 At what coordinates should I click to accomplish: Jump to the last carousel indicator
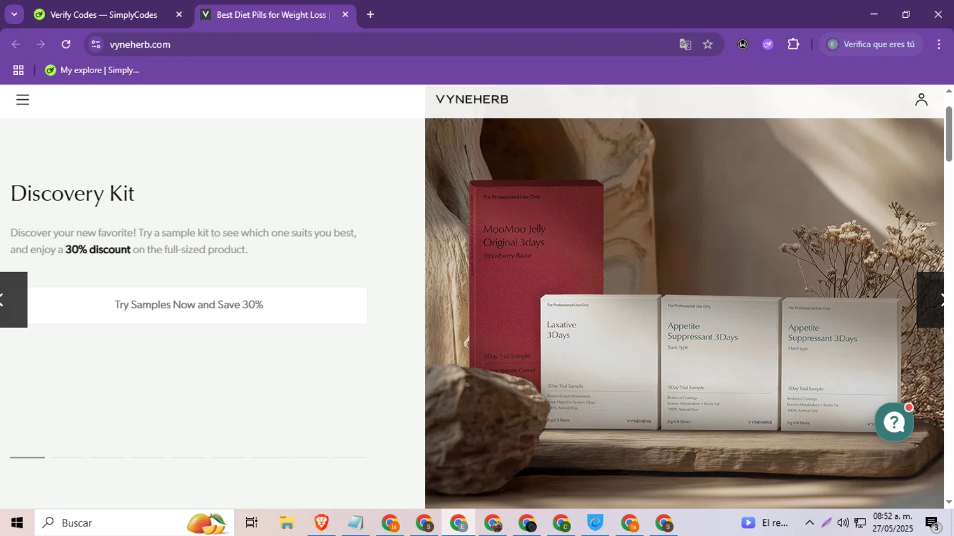pos(349,457)
